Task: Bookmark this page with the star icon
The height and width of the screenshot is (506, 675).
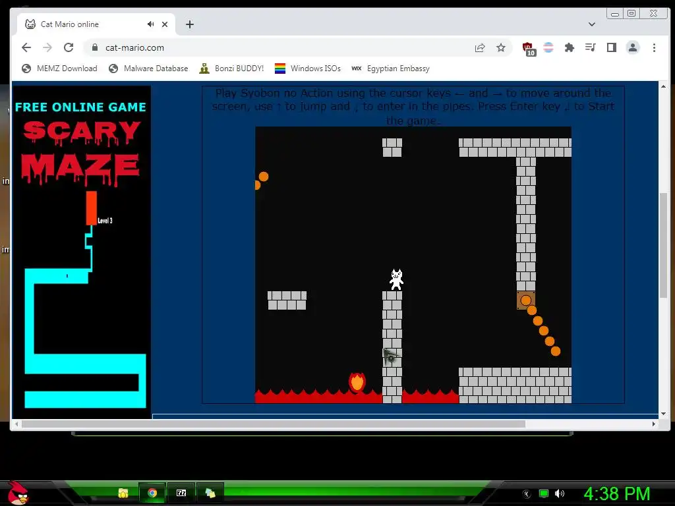Action: (x=501, y=47)
